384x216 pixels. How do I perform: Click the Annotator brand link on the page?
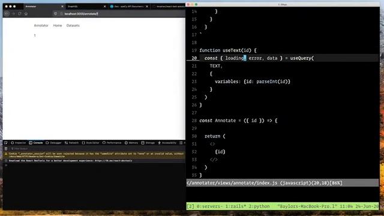pyautogui.click(x=41, y=25)
